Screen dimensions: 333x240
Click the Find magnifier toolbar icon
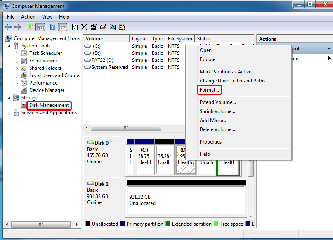pos(113,27)
